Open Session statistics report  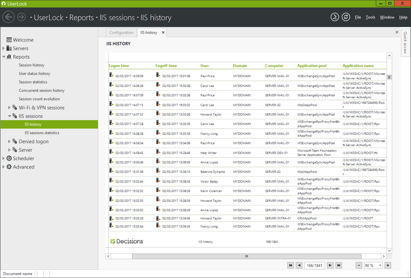[x=33, y=82]
